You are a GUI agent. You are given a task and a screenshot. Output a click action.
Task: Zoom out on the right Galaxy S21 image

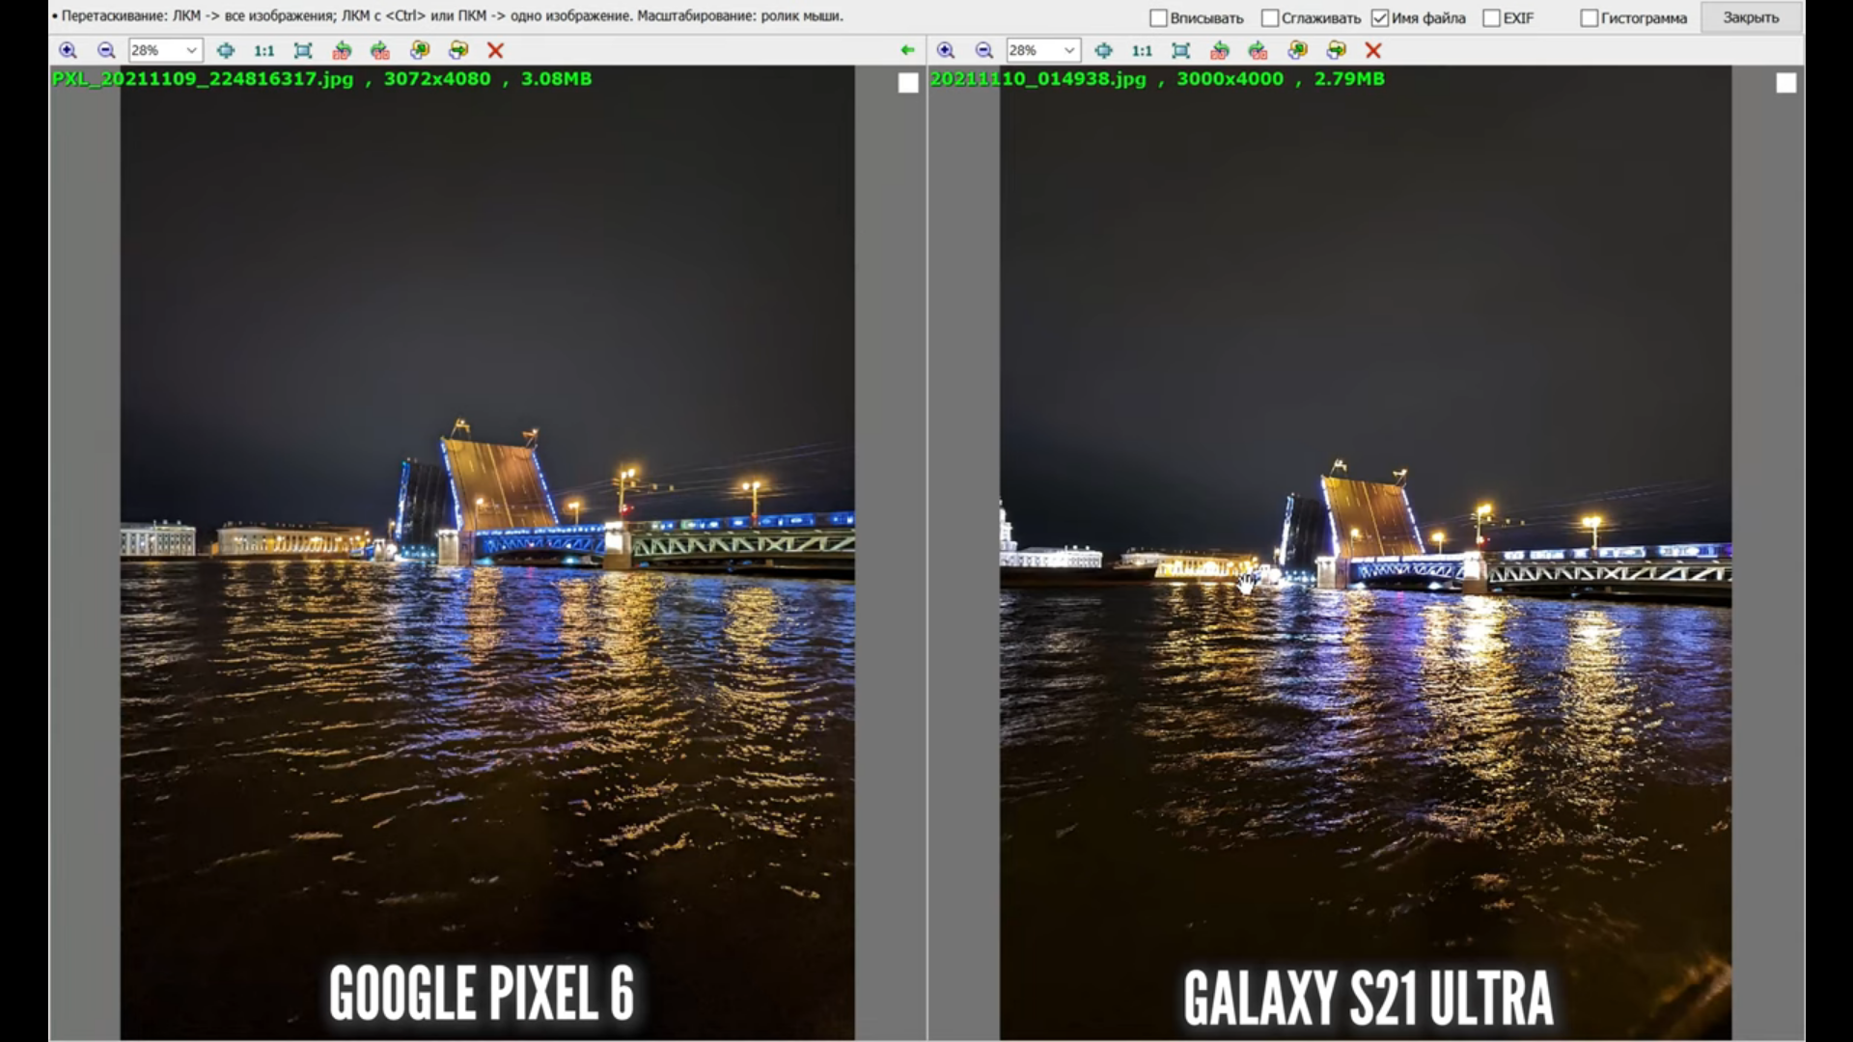click(984, 50)
